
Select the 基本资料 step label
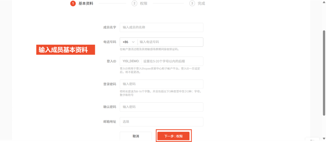(x=86, y=3)
